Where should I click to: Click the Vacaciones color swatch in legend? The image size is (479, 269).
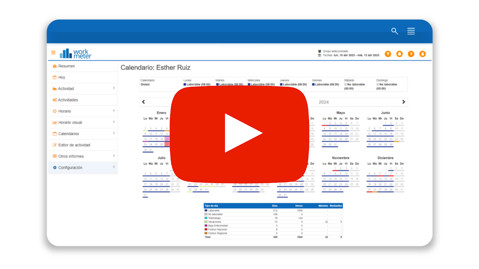click(206, 222)
